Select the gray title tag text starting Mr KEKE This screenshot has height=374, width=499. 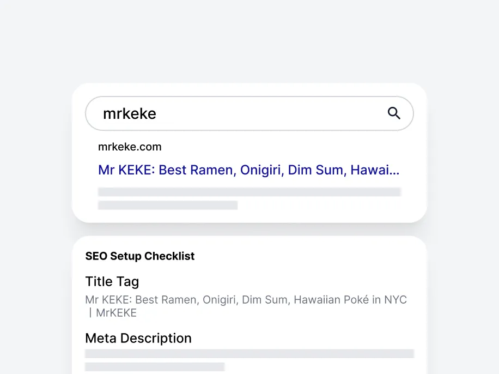(x=246, y=300)
